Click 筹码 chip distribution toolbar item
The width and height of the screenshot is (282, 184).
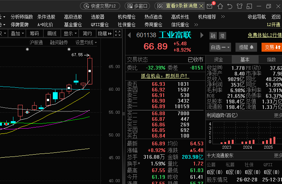click(x=34, y=33)
